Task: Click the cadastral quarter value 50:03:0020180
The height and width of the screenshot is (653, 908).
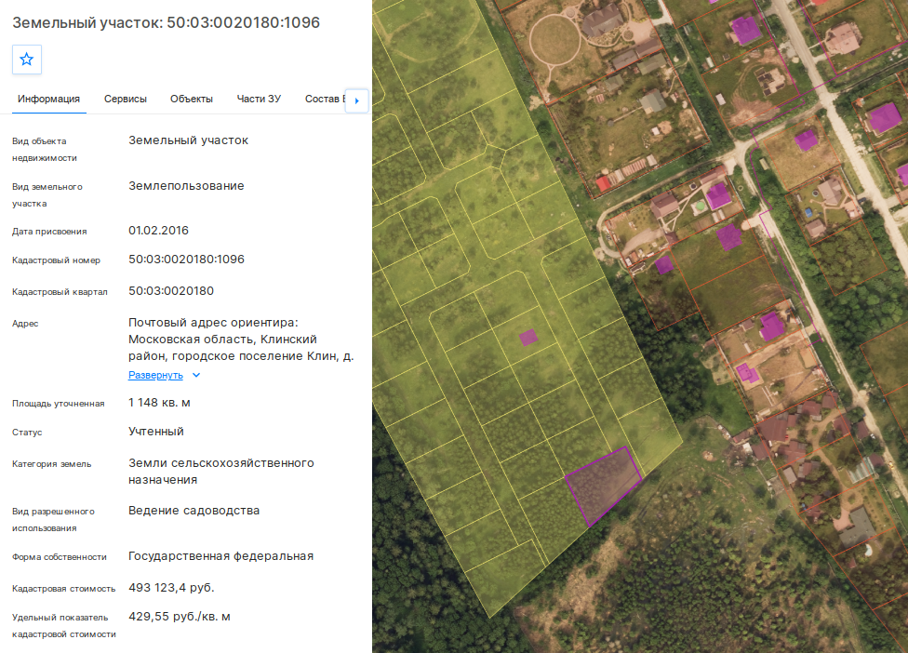Action: pos(171,290)
